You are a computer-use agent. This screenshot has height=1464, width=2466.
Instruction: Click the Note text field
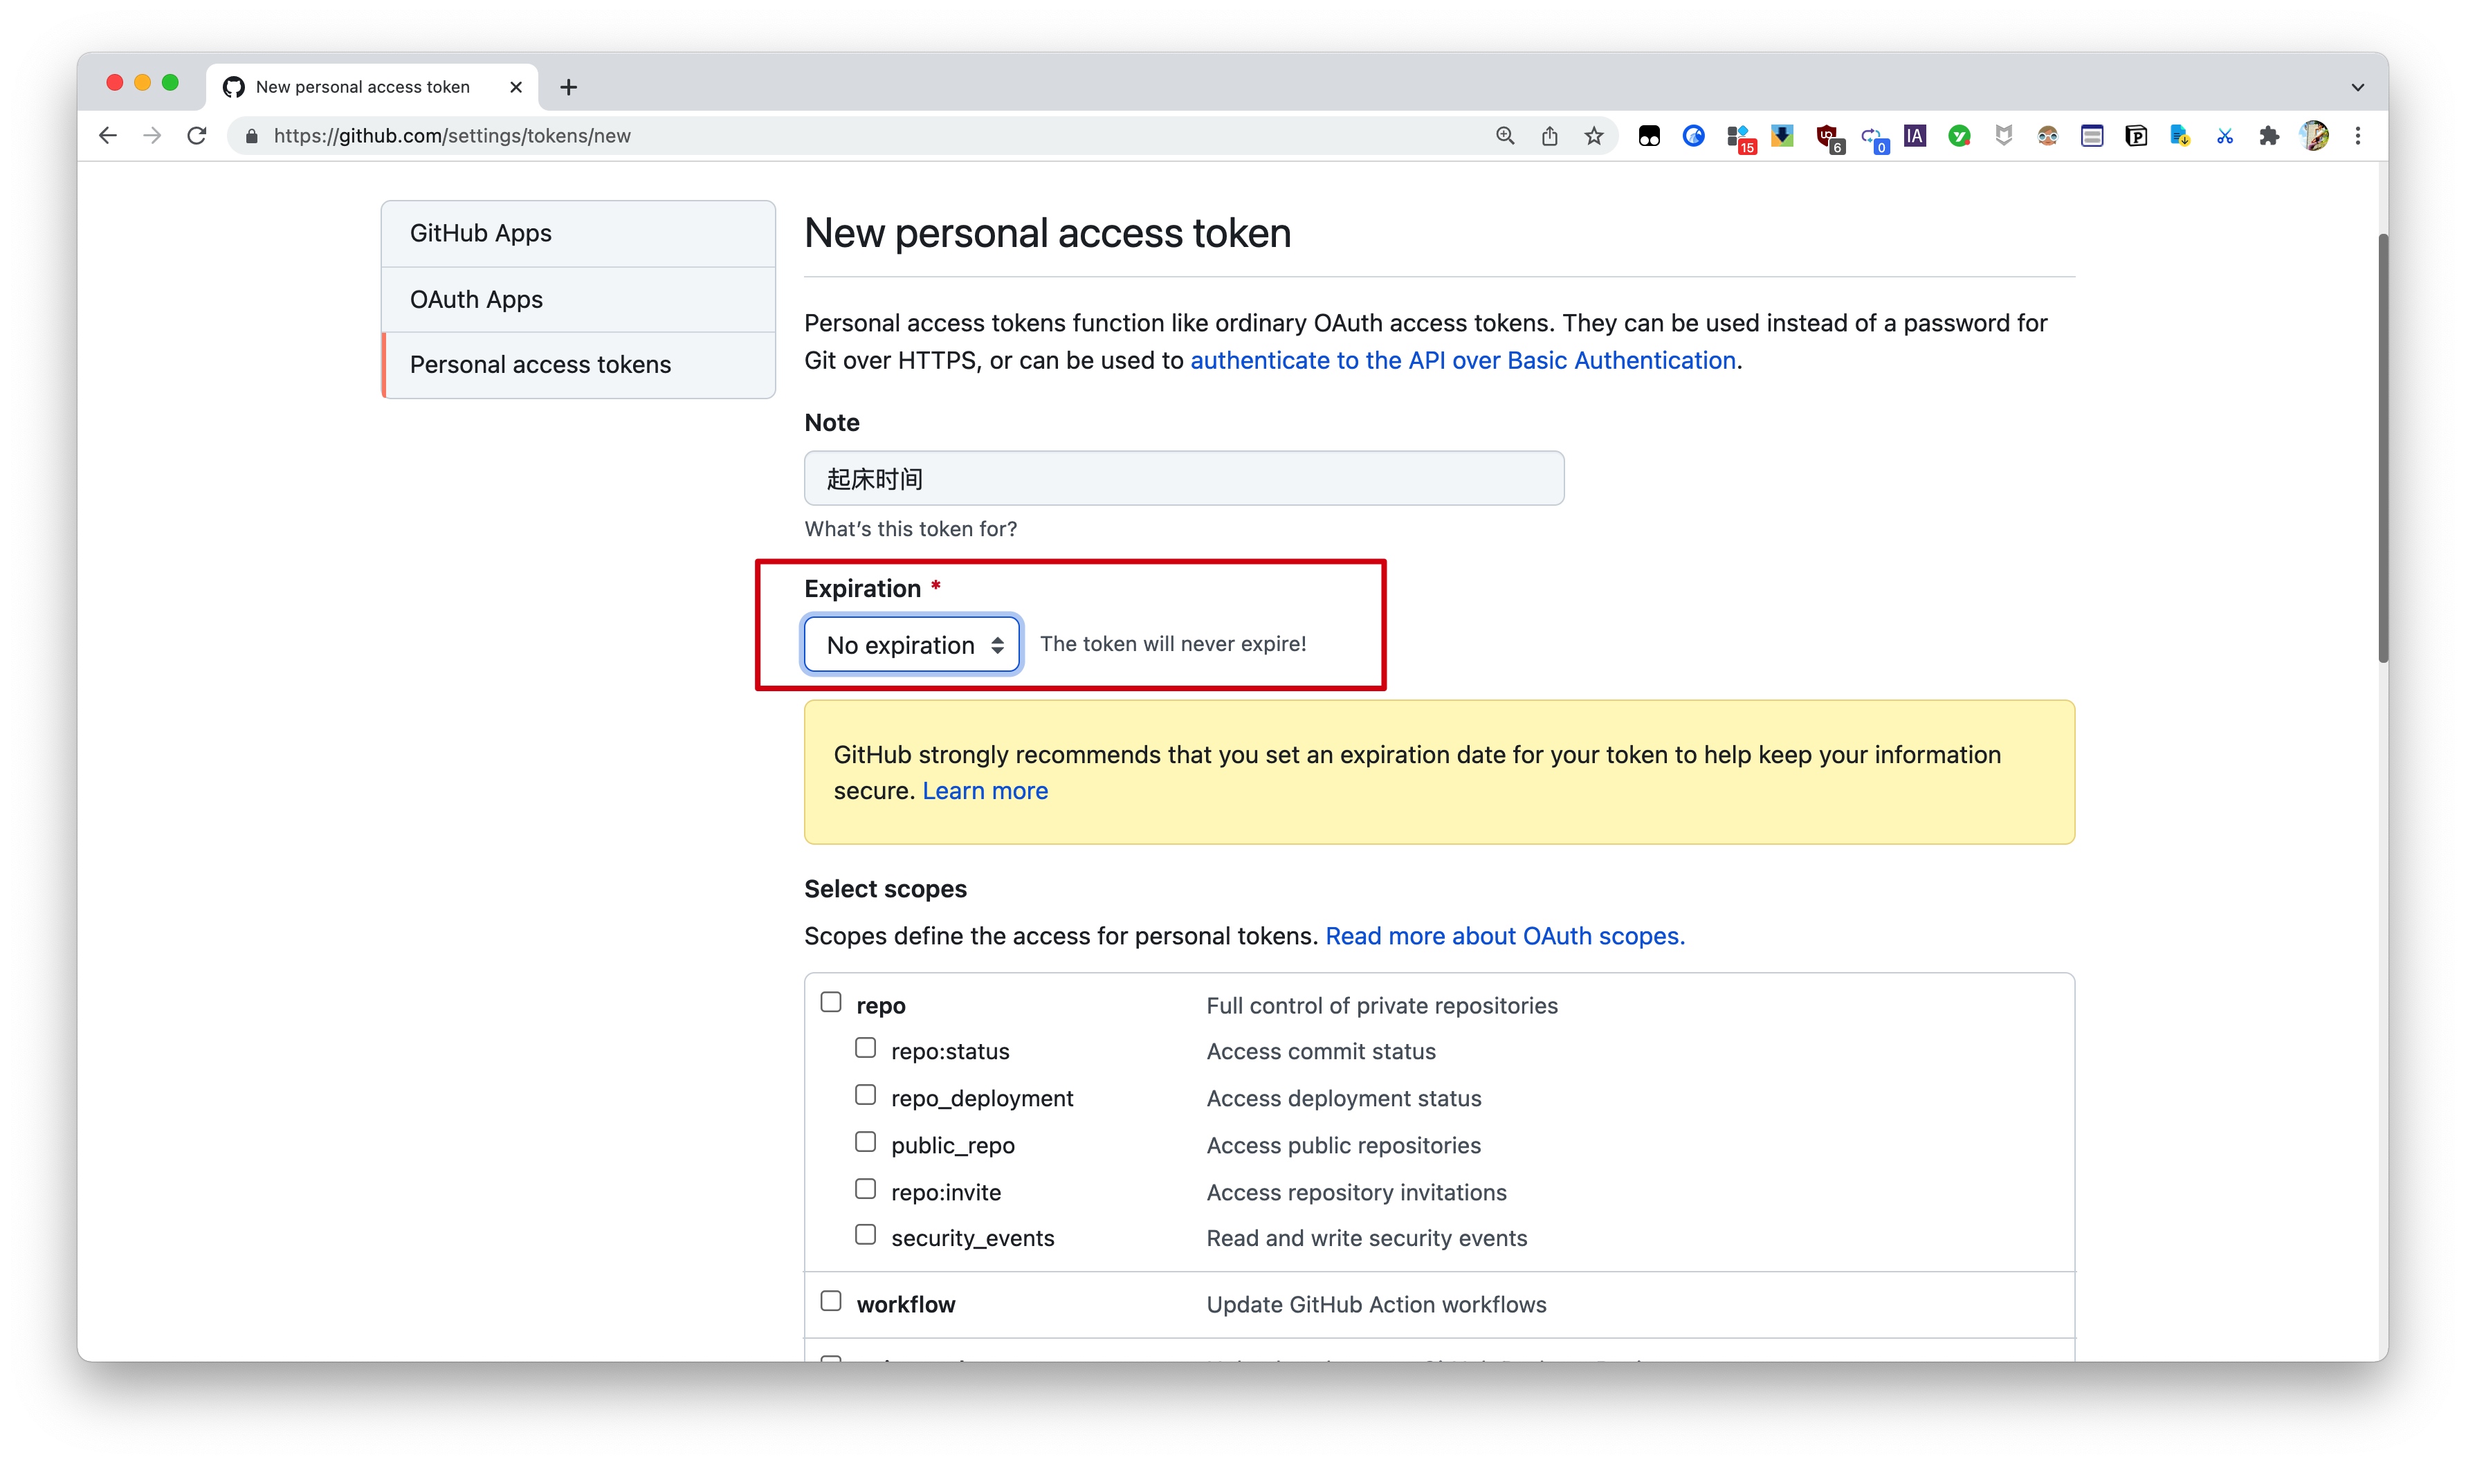click(x=1184, y=479)
